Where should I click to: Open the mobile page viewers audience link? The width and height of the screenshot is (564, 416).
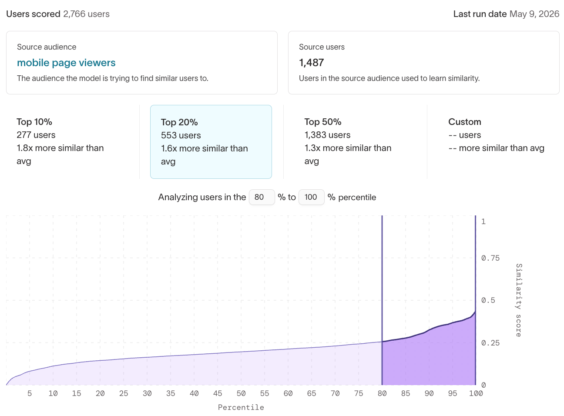66,63
